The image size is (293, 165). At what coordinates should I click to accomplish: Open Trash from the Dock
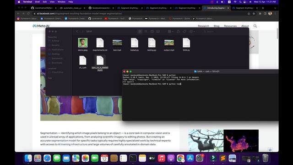(265, 159)
